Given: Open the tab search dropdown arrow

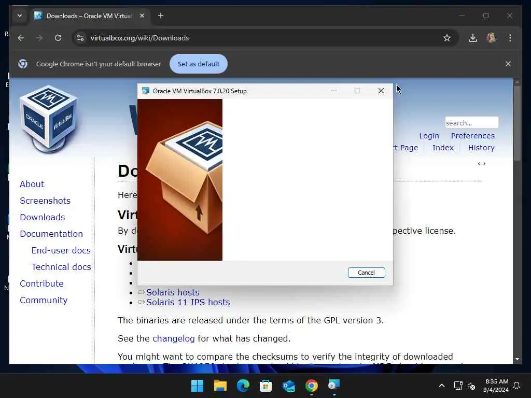Looking at the screenshot, I should (x=20, y=16).
